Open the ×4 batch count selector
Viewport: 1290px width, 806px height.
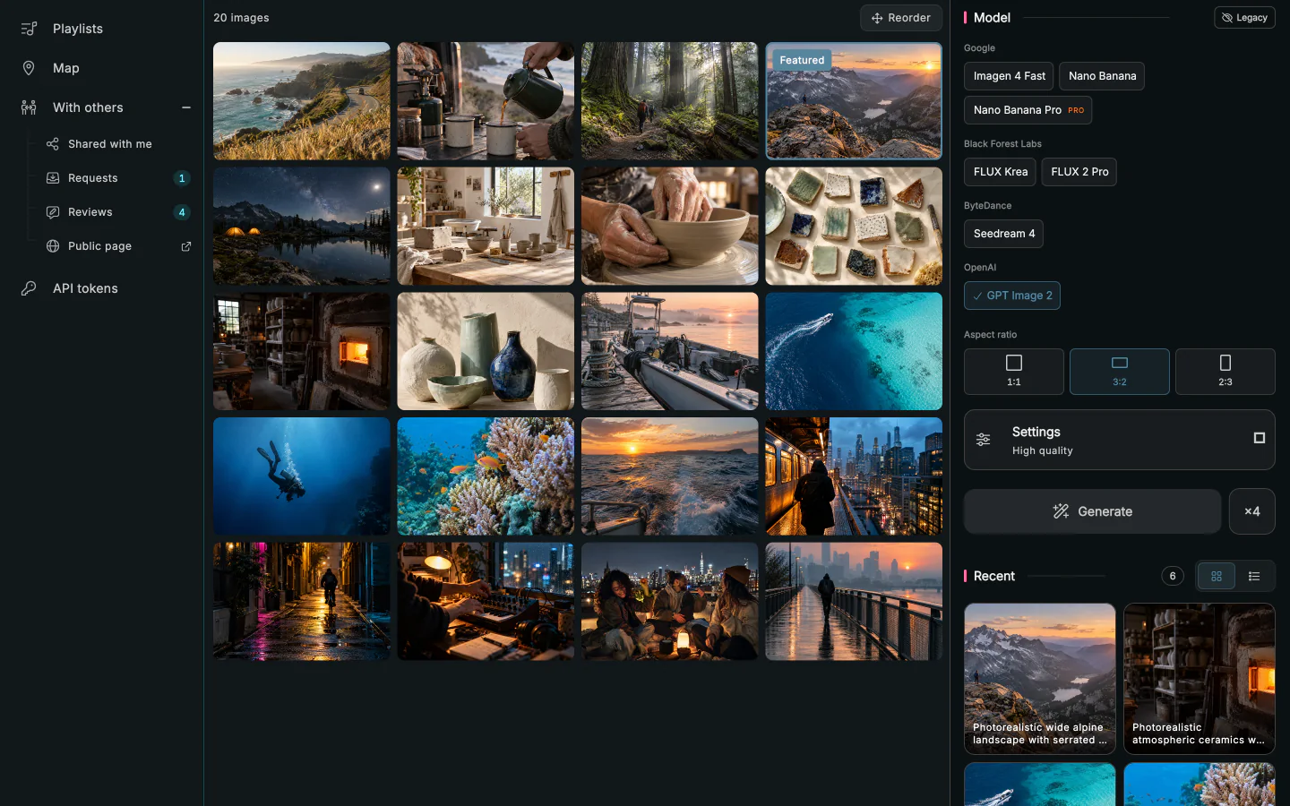coord(1252,511)
